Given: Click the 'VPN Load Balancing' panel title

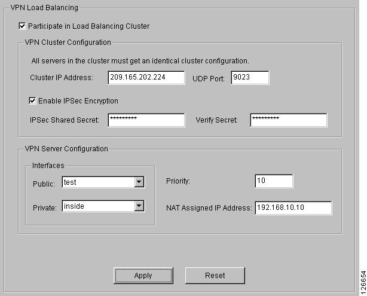Looking at the screenshot, I should point(44,8).
